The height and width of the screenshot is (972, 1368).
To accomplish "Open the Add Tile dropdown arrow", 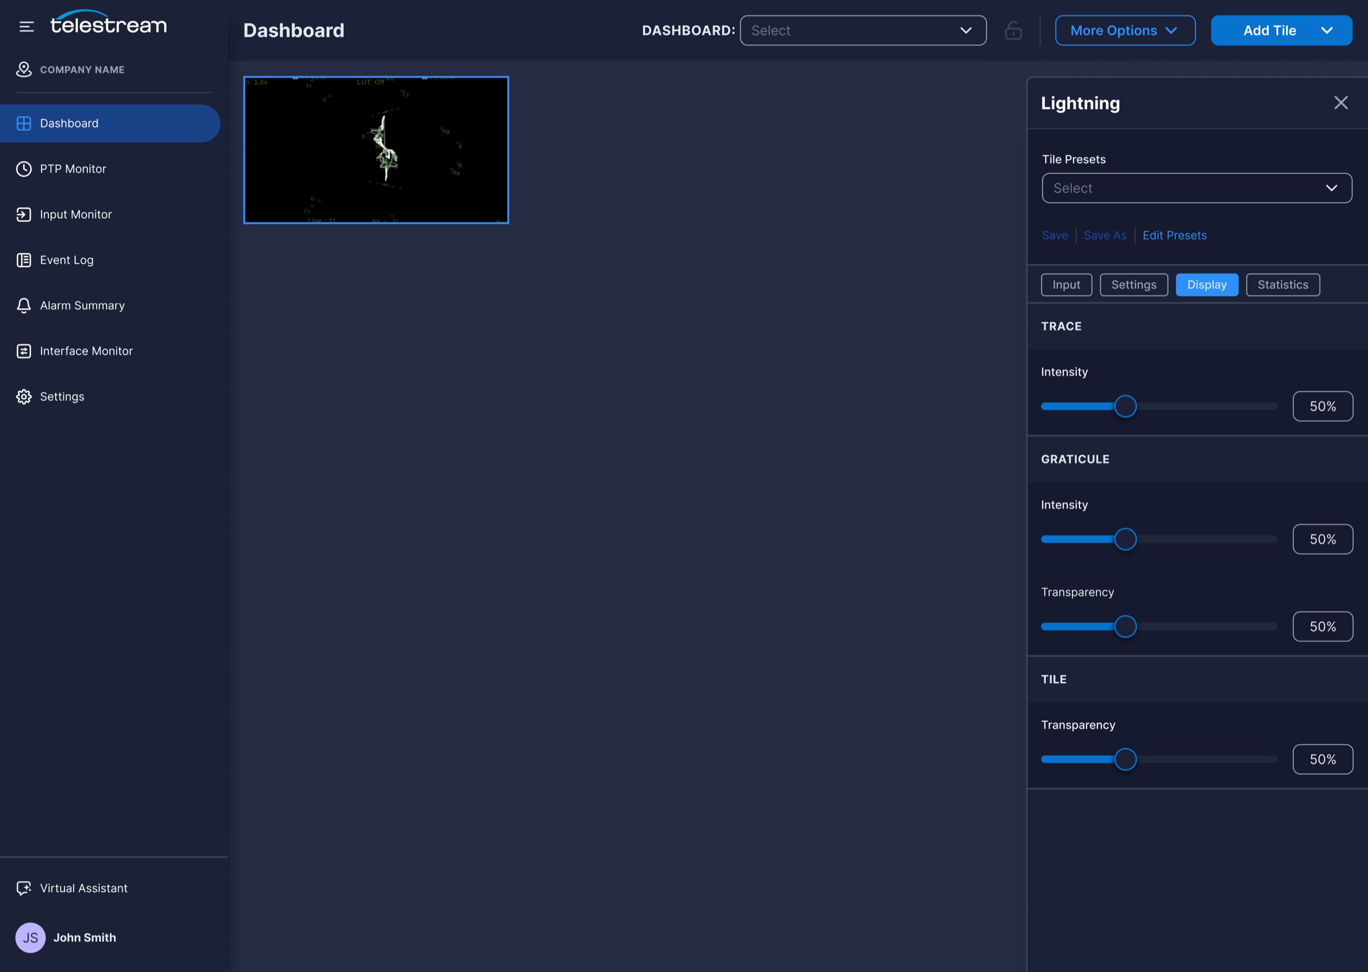I will point(1327,31).
